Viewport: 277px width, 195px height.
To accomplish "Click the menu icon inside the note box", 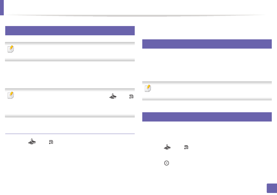I will coord(131,96).
